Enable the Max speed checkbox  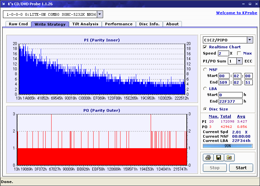[239, 53]
